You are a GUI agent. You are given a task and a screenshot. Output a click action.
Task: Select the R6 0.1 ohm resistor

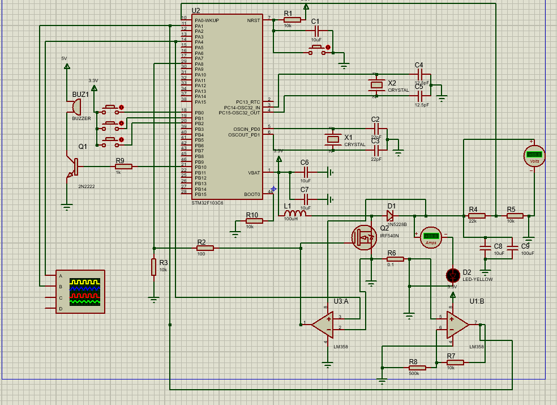pyautogui.click(x=395, y=259)
